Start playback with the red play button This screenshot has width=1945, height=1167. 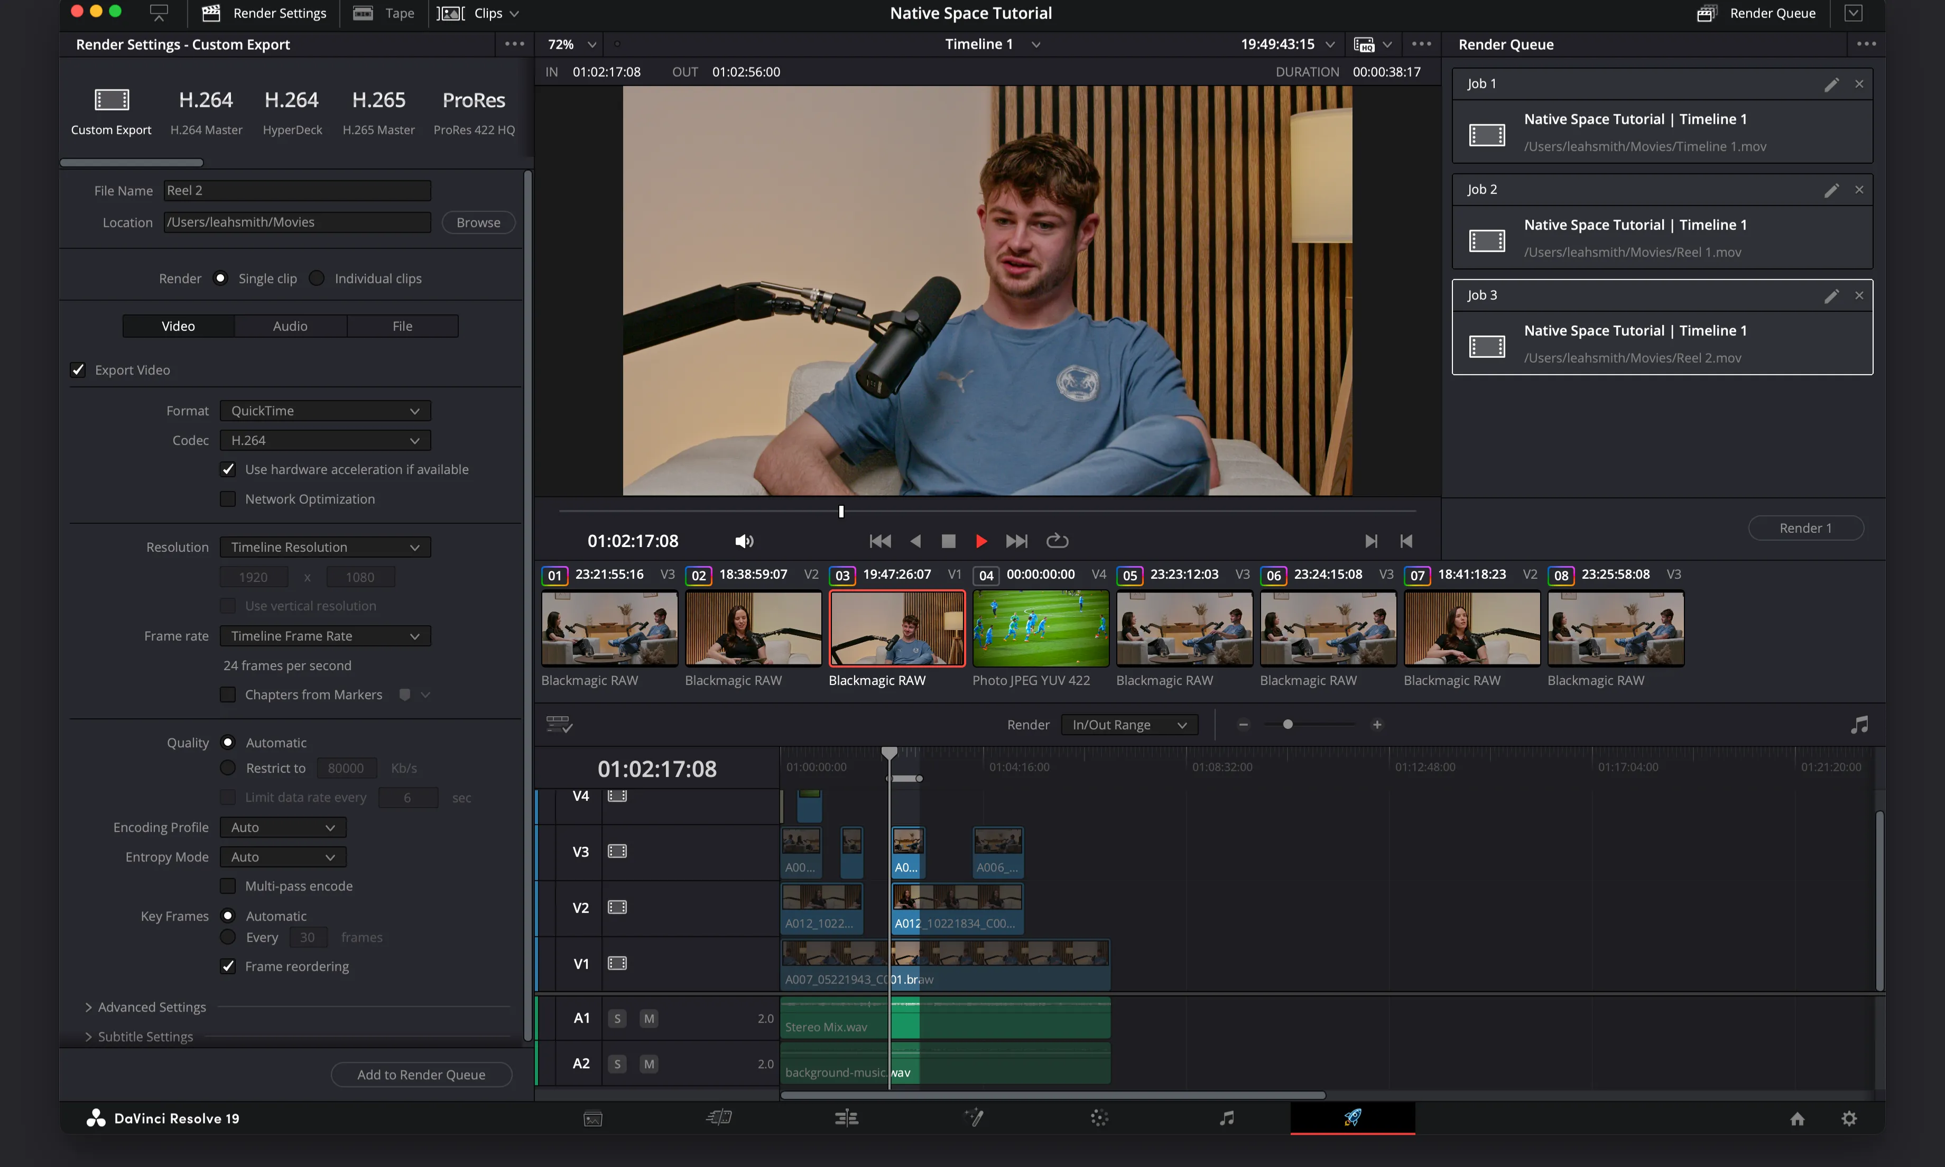[x=981, y=541]
